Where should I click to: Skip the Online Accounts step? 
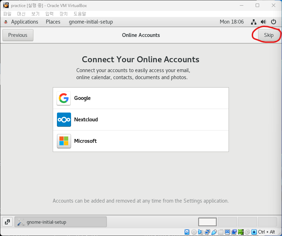269,35
